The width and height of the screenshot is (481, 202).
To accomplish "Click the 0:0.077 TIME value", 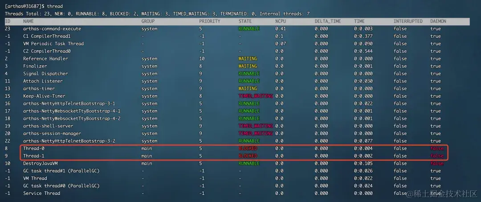I will (x=363, y=141).
